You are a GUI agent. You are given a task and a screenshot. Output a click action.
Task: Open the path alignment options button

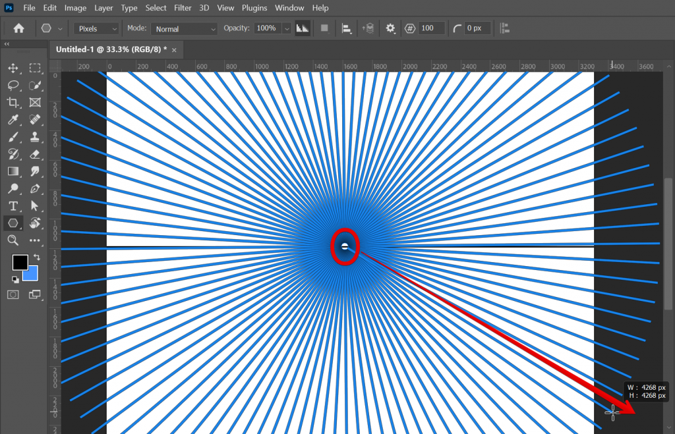point(347,28)
